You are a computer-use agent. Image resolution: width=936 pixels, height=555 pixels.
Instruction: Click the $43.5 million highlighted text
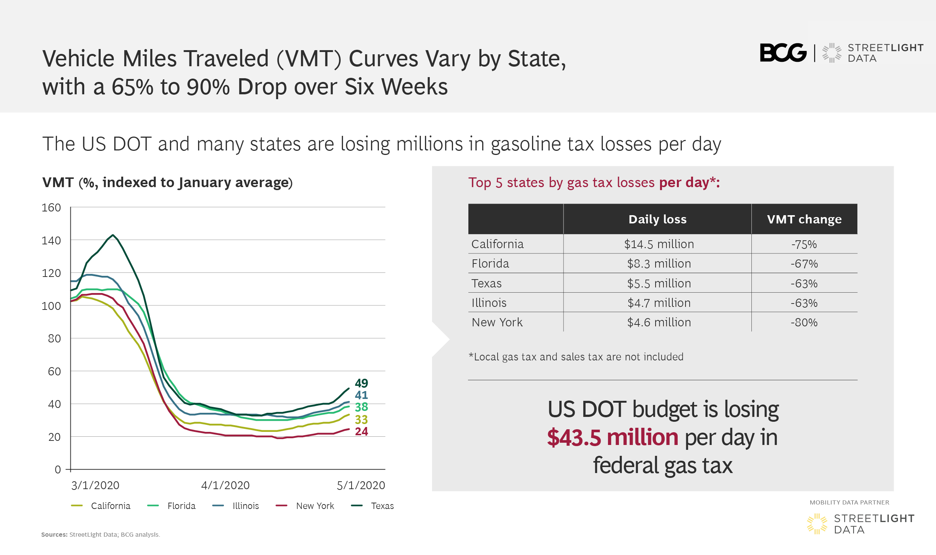612,437
